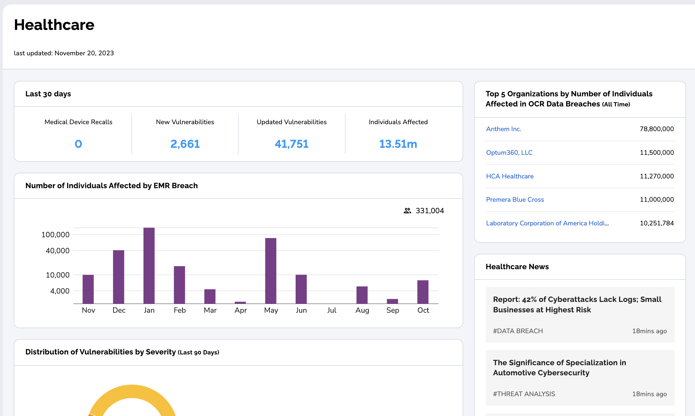Image resolution: width=695 pixels, height=416 pixels.
Task: Click the yellow segment of severity donut
Action: [132, 392]
